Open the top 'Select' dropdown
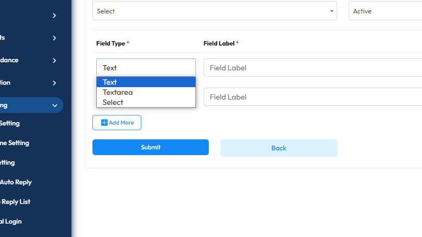Viewport: 422px width, 237px height. click(215, 11)
